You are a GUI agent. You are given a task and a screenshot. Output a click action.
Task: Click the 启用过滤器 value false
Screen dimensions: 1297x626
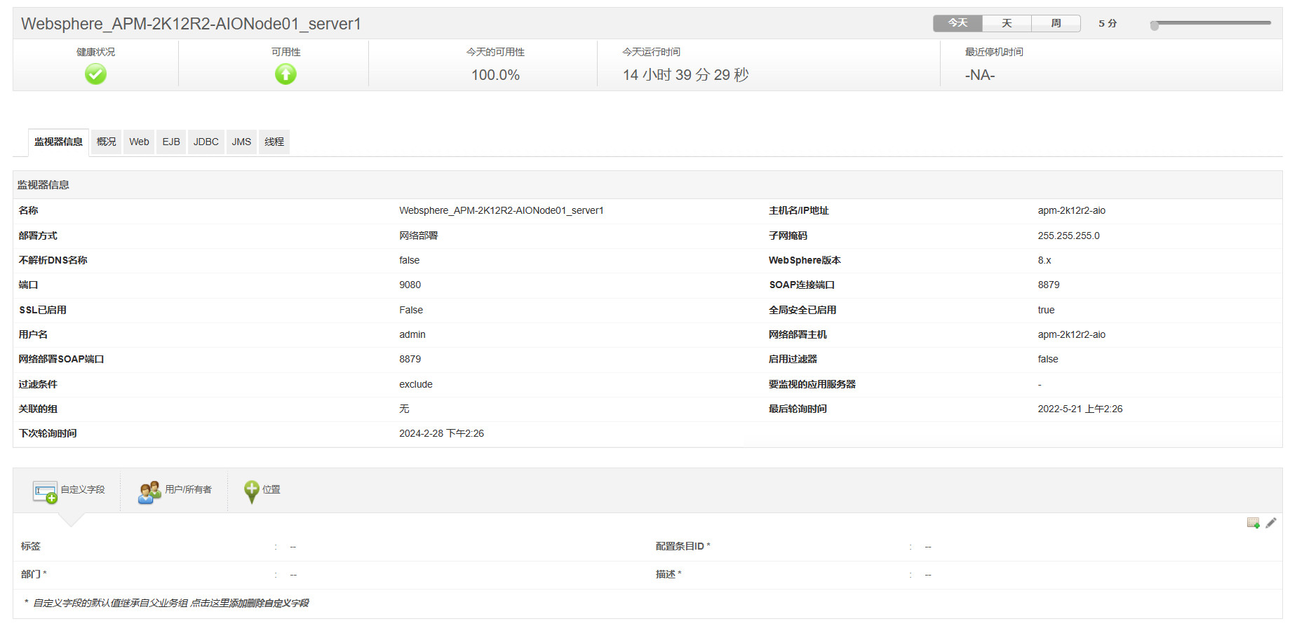[x=1048, y=359]
